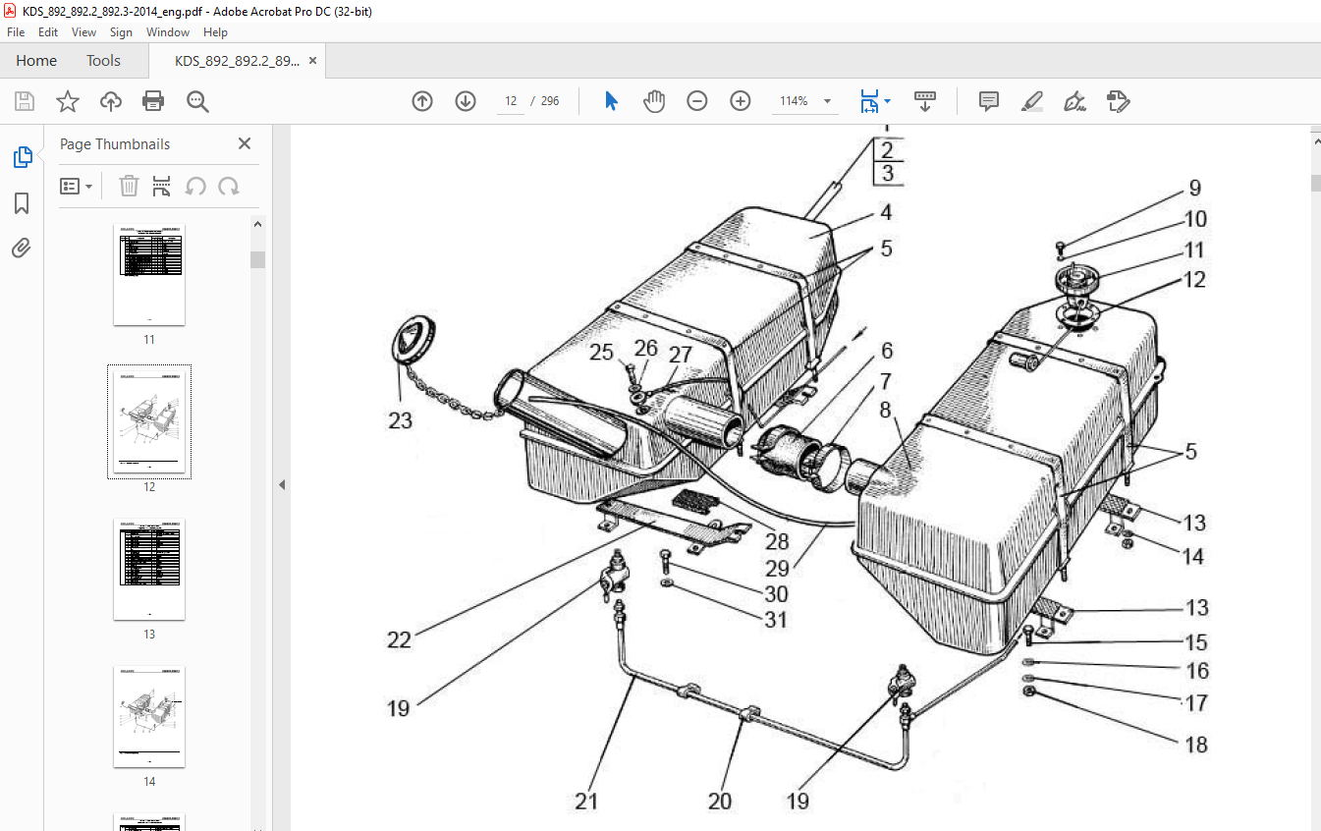Select the page 13 thumbnail
Image resolution: width=1321 pixels, height=831 pixels.
(149, 570)
